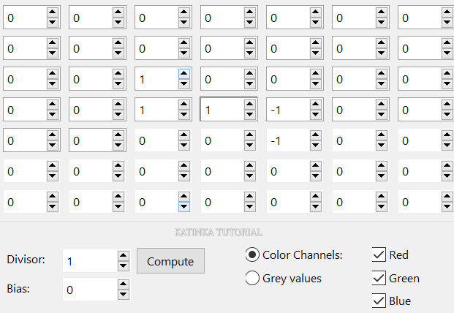Increase the row three column three value
Screen dimensions: 454x313
(x=184, y=73)
